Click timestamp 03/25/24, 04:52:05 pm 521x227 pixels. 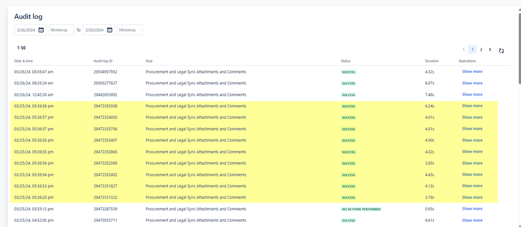click(33, 220)
